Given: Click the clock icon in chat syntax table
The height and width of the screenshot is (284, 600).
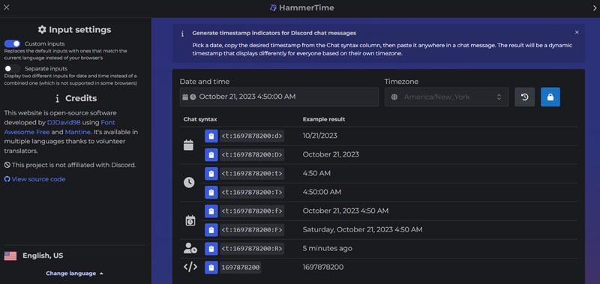Looking at the screenshot, I should tap(189, 183).
